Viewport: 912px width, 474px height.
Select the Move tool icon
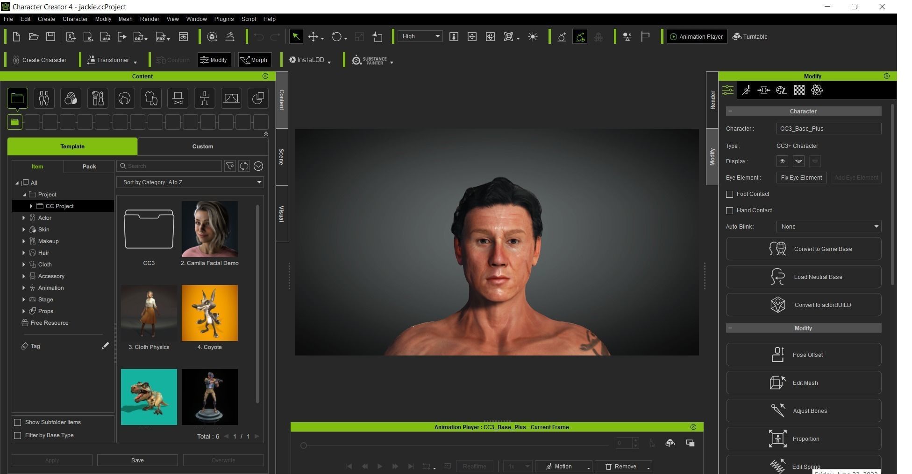click(313, 37)
